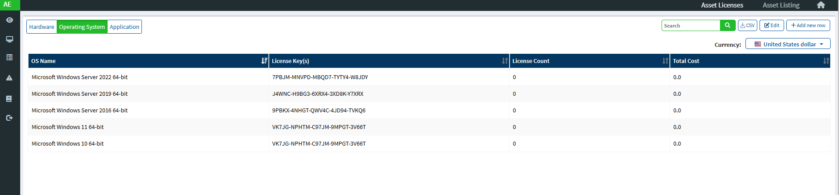Click Total Cost for Windows 10
The height and width of the screenshot is (195, 839).
click(750, 144)
